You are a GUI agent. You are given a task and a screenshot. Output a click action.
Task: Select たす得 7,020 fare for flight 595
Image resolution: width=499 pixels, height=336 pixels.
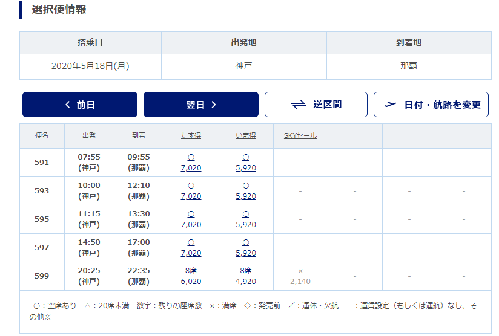click(x=191, y=225)
